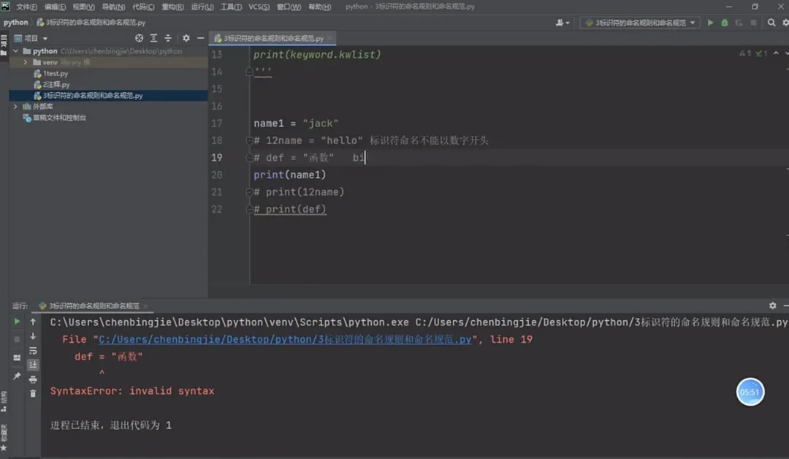Close the editor tab 3标识符的命名规则和命名规范.py

point(329,38)
